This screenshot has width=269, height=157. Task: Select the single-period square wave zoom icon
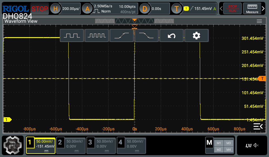click(x=72, y=36)
